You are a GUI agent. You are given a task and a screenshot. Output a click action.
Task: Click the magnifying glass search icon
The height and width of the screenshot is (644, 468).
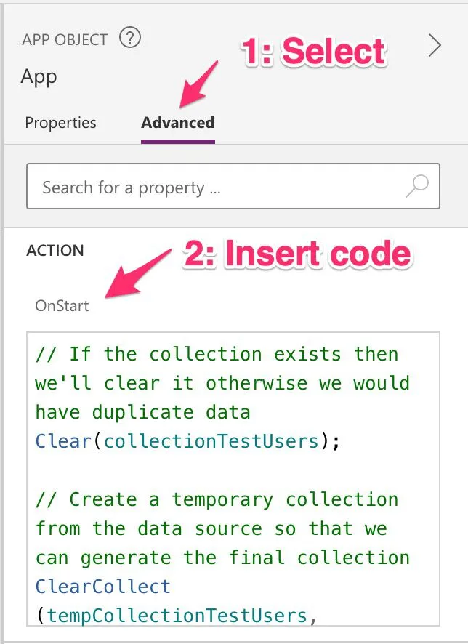click(x=416, y=188)
